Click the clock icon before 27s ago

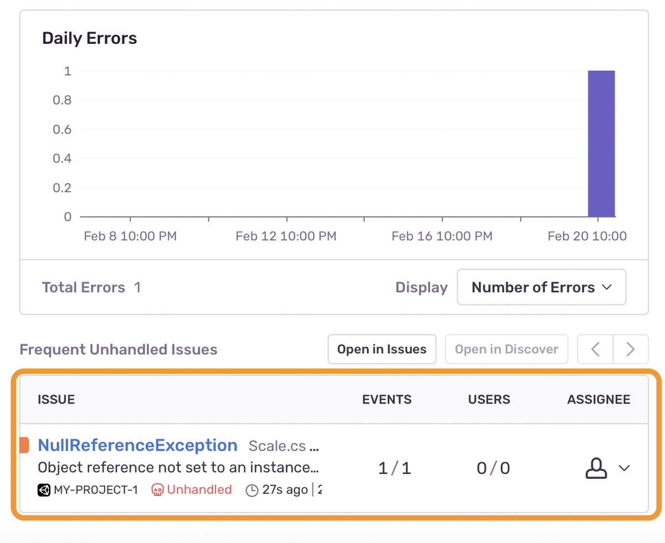coord(252,490)
